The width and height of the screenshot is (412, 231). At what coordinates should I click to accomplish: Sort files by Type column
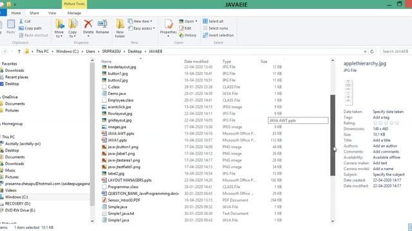pyautogui.click(x=227, y=62)
